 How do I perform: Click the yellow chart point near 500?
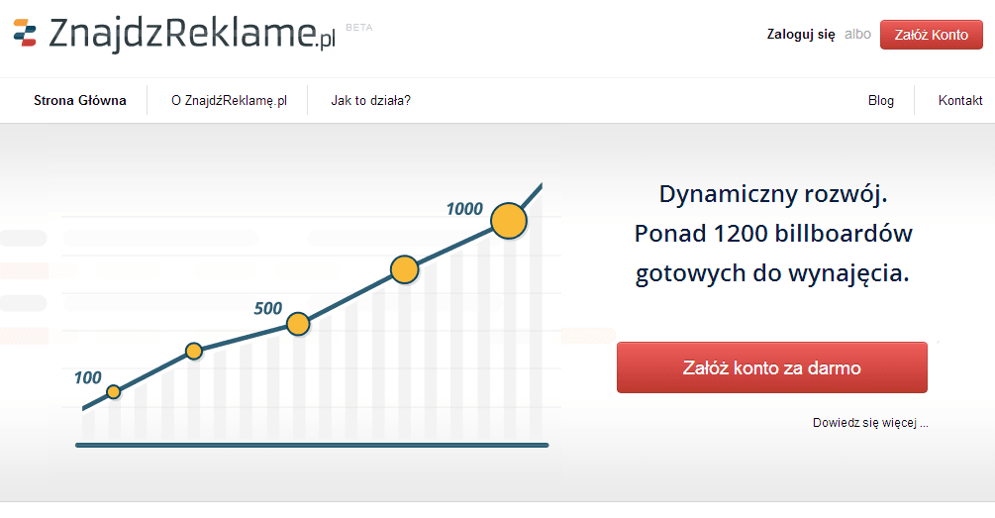298,324
